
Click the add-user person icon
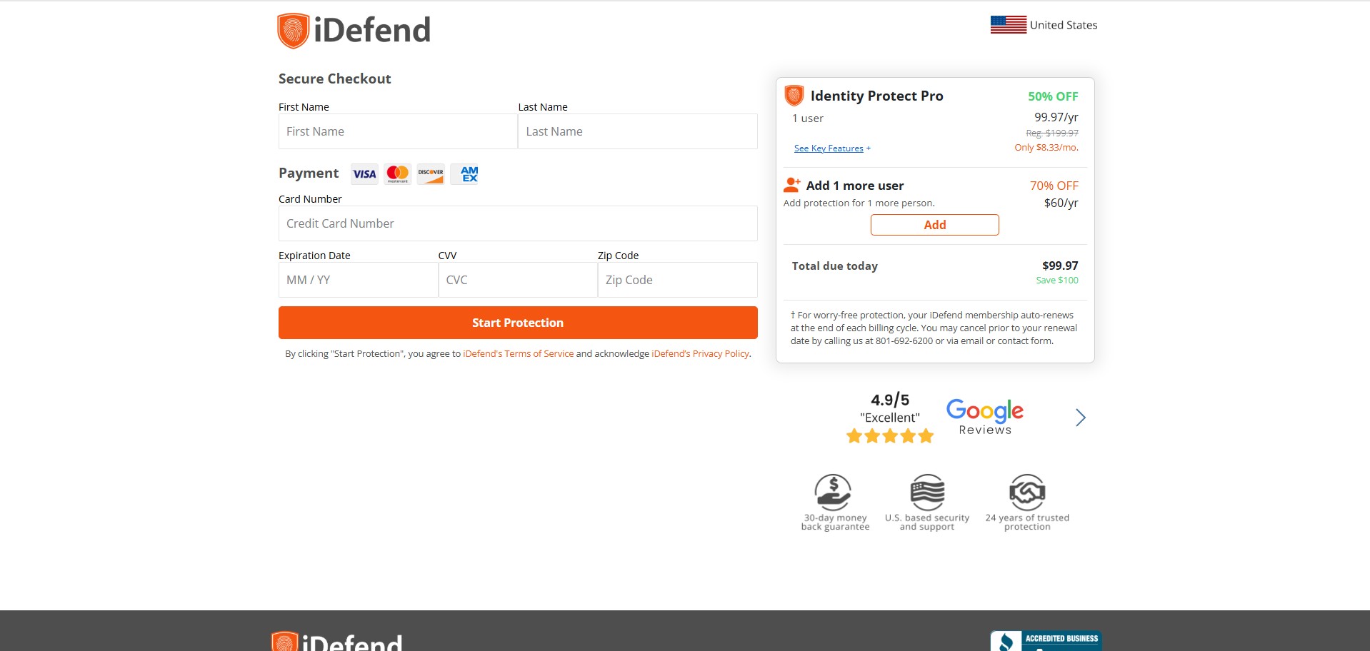pos(792,186)
